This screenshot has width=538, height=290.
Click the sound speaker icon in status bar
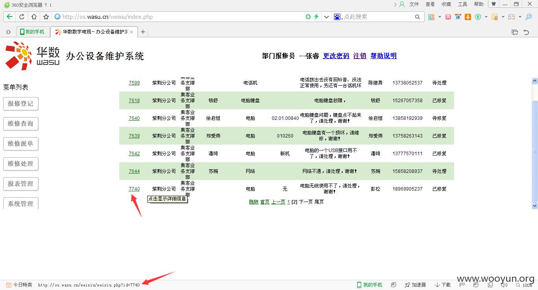pyautogui.click(x=504, y=285)
